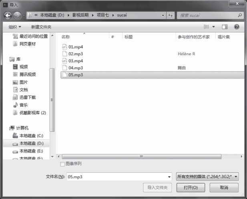The image size is (247, 199).
Task: Click the 计算机 computer icon
Action: [x=12, y=128]
